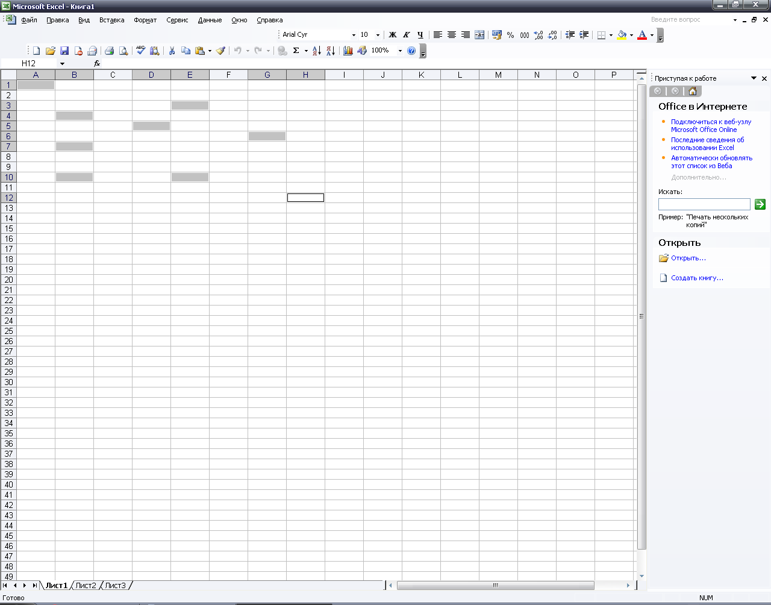The width and height of the screenshot is (771, 605).
Task: Click Последние сведения об использовании Excel link
Action: coord(708,143)
